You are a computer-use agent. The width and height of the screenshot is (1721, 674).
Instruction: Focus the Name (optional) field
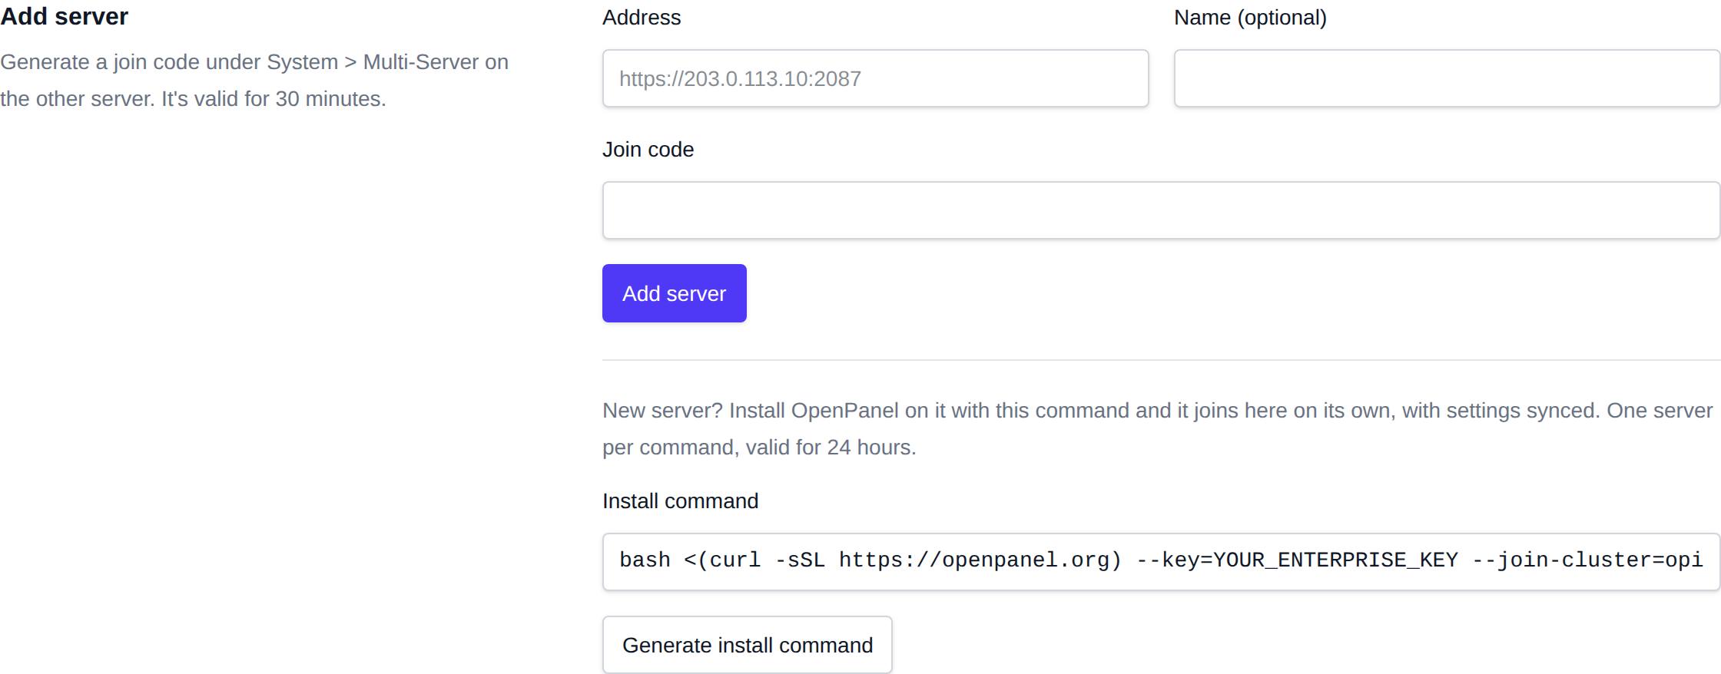tap(1447, 78)
